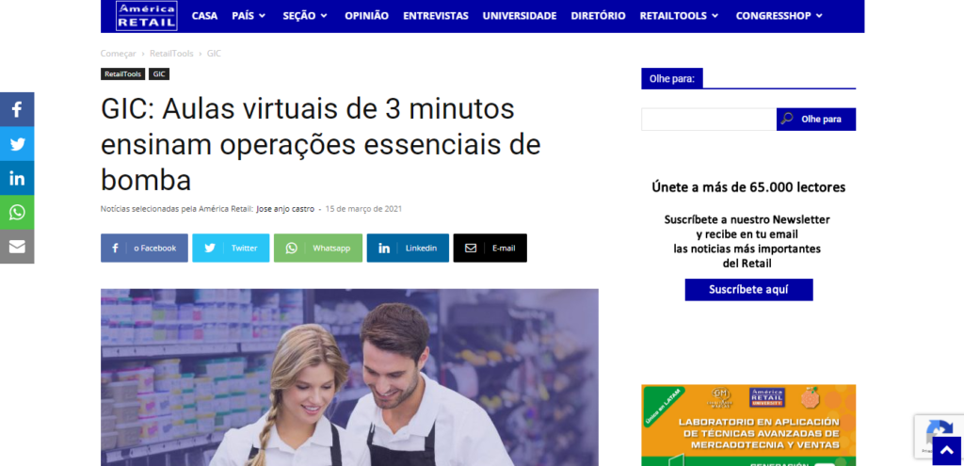This screenshot has height=466, width=964.
Task: Share via email envelope icon in left sidebar
Action: click(x=17, y=247)
